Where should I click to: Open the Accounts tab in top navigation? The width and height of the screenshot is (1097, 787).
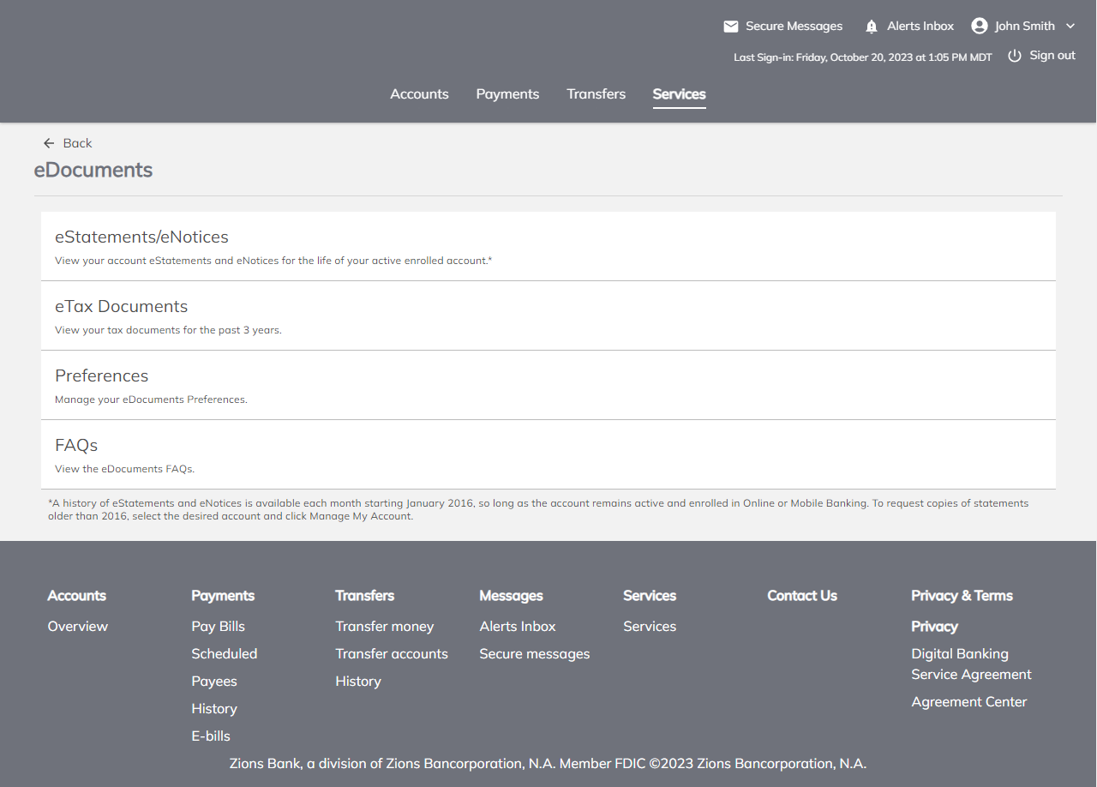tap(419, 94)
